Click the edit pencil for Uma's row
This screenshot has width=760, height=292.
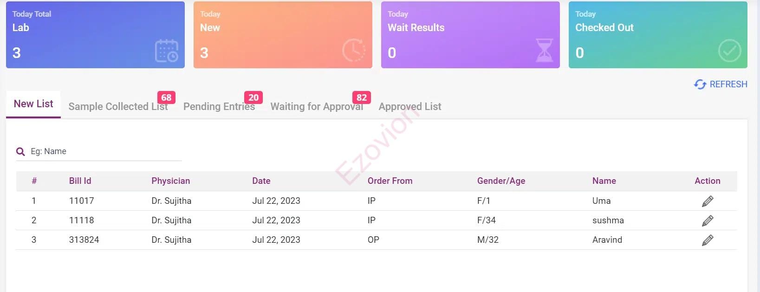coord(707,201)
